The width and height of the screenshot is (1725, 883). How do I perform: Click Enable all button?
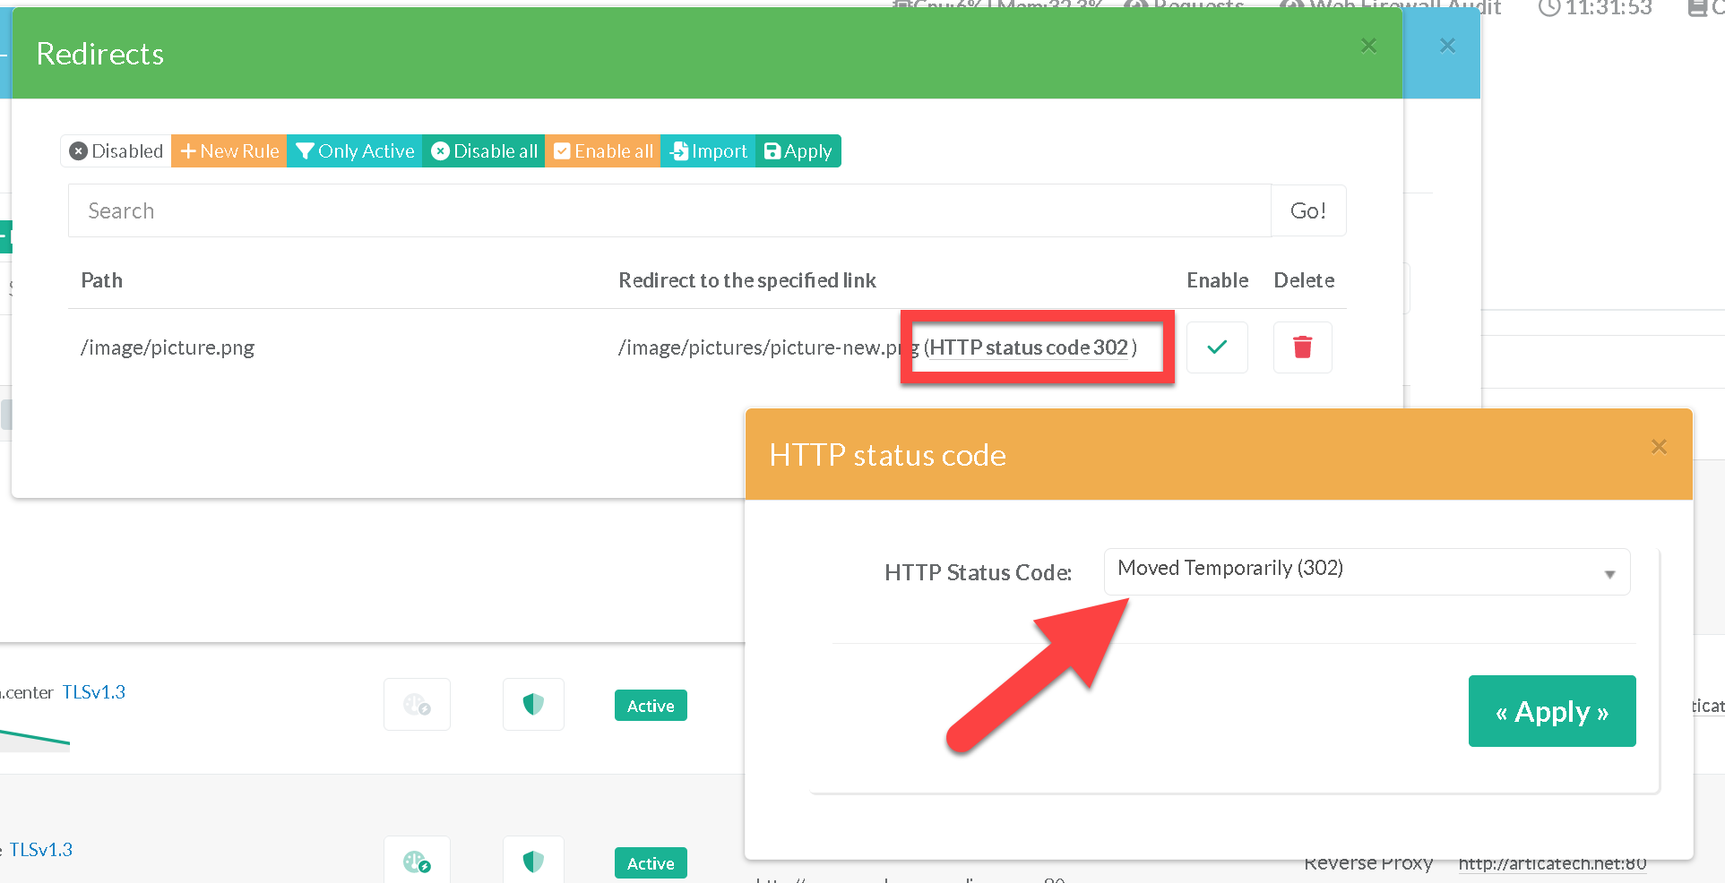(x=603, y=151)
